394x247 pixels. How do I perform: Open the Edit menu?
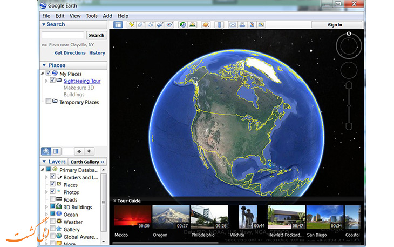[60, 16]
